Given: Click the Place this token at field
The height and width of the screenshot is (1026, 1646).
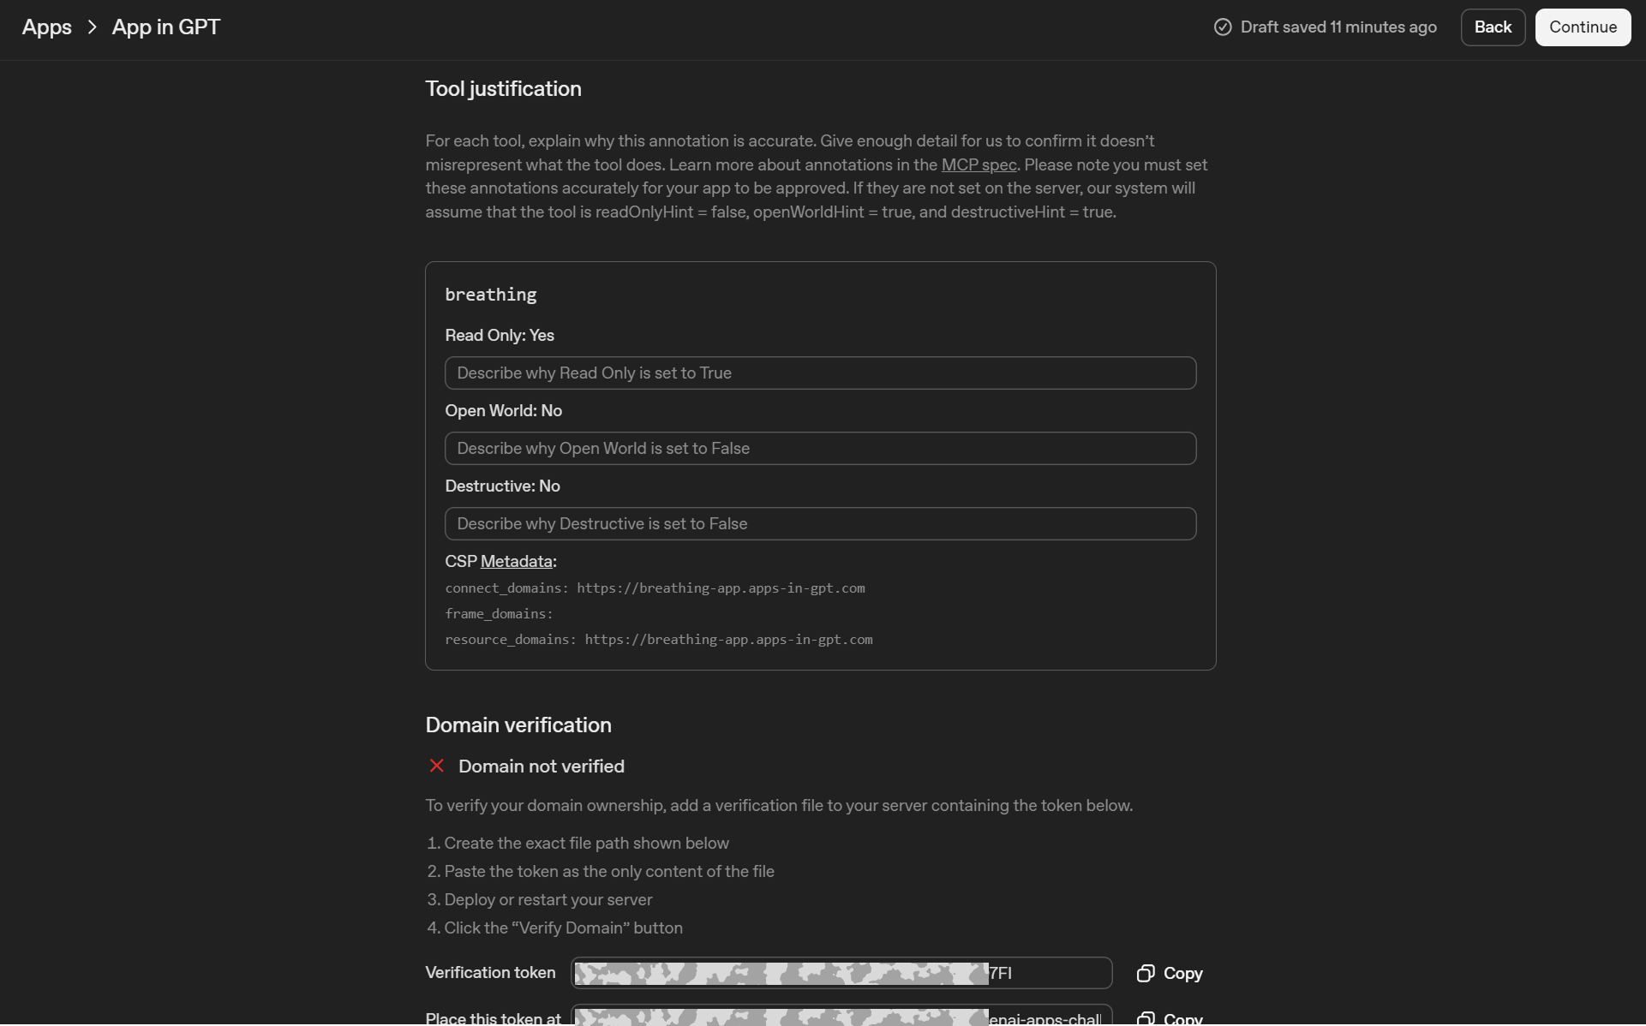Looking at the screenshot, I should pyautogui.click(x=841, y=1018).
